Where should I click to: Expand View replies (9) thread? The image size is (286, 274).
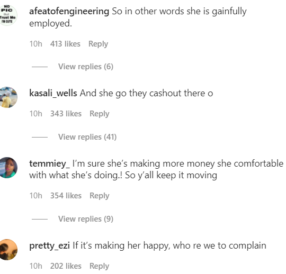point(86,219)
